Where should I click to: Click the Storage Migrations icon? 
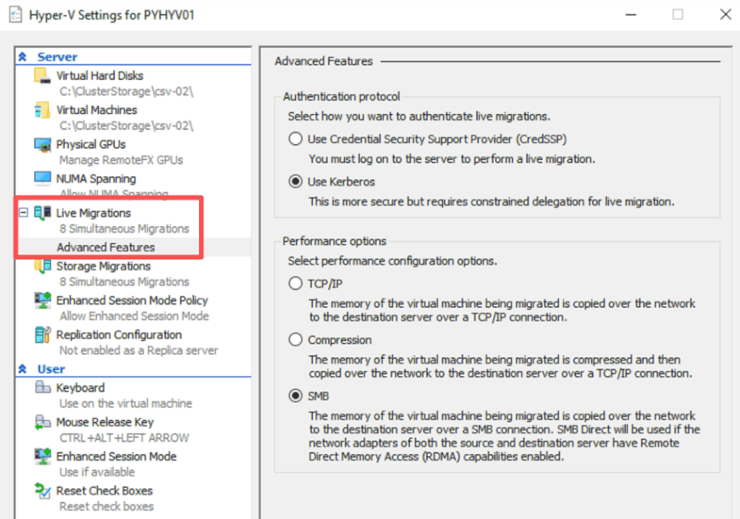(42, 265)
